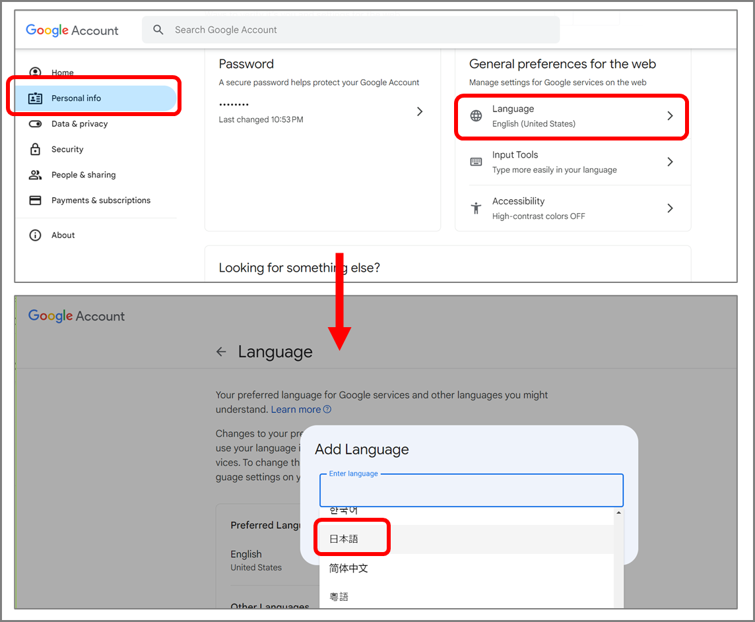755x622 pixels.
Task: Open Security section in sidebar
Action: [67, 149]
